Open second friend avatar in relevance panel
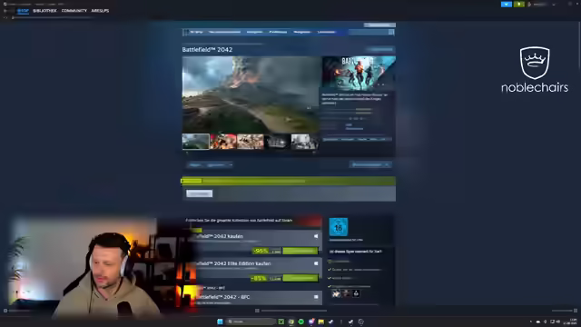The width and height of the screenshot is (581, 327). 346,293
